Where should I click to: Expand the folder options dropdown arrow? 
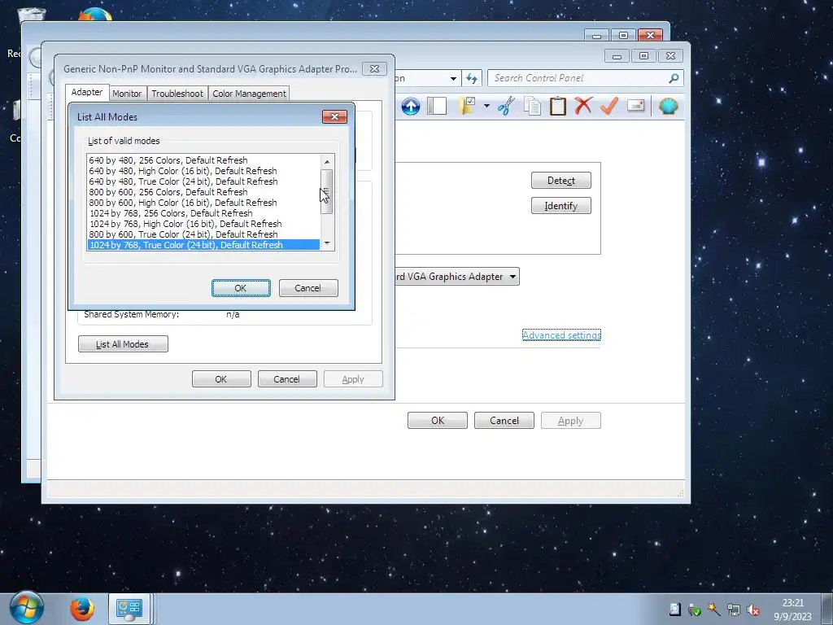pos(486,107)
